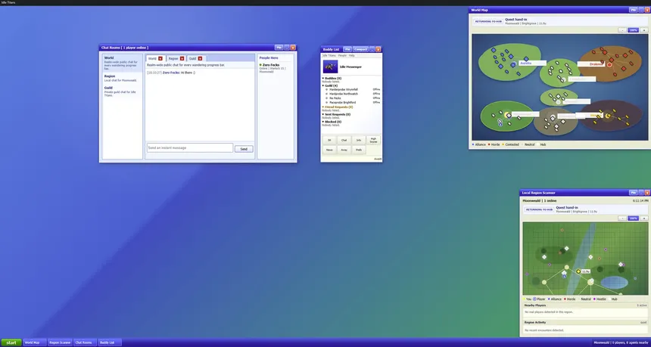This screenshot has height=347, width=651.
Task: Click the Send button in Chat Rooms
Action: [244, 149]
